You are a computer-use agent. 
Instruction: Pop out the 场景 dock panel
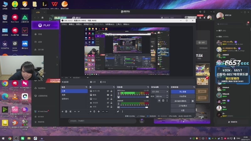[87, 87]
